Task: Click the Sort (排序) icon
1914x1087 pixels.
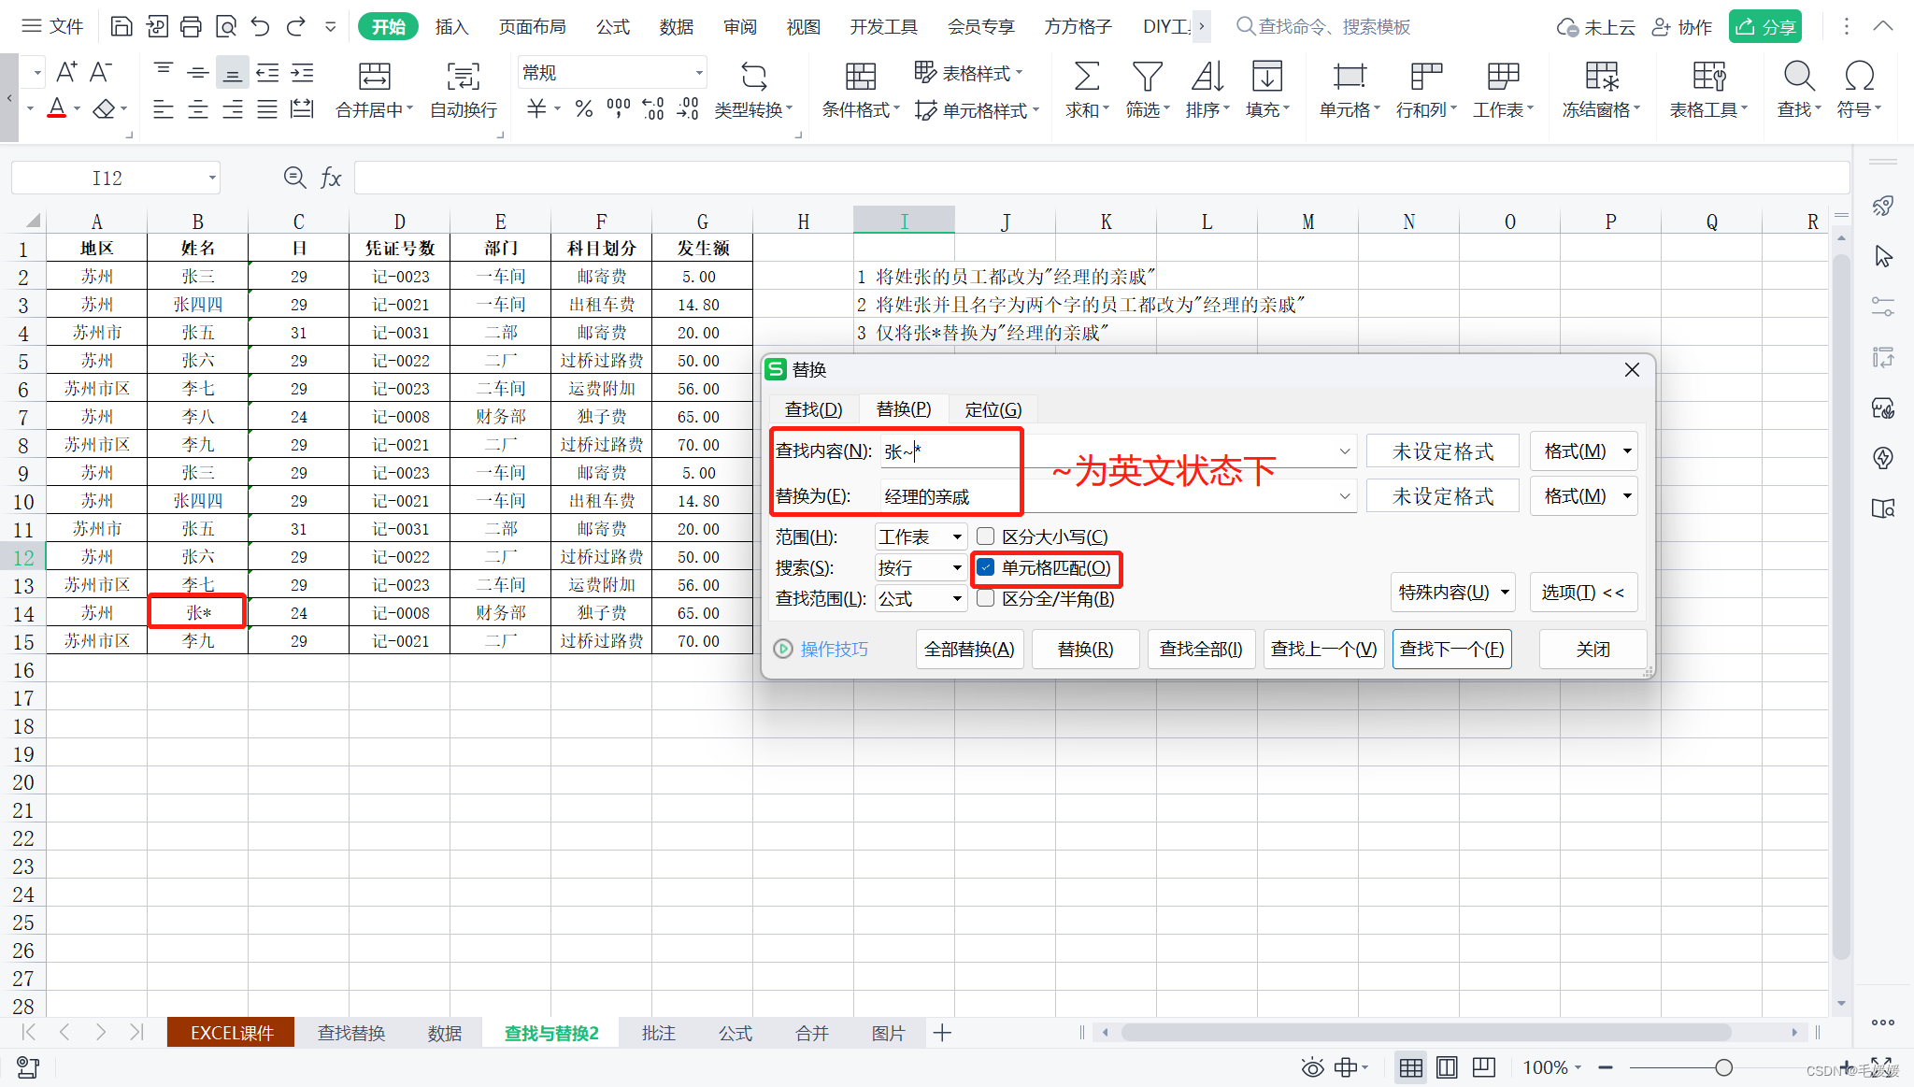Action: click(x=1207, y=77)
